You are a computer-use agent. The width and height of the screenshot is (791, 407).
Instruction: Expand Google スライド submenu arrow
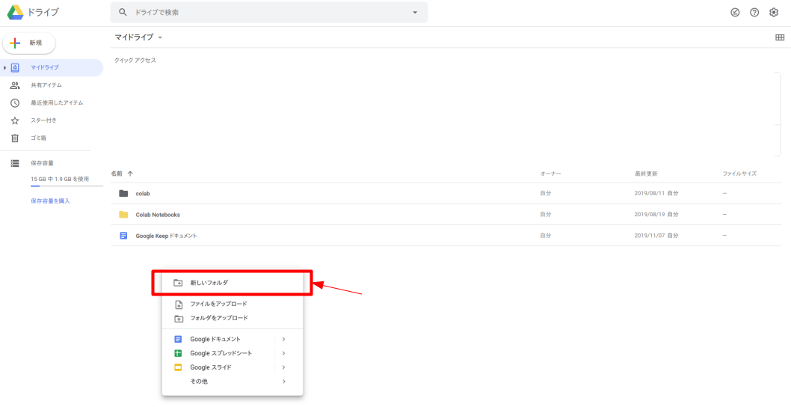click(284, 367)
